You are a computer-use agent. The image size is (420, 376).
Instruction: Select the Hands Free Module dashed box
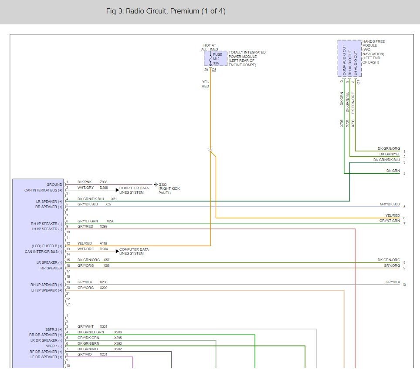pos(349,58)
